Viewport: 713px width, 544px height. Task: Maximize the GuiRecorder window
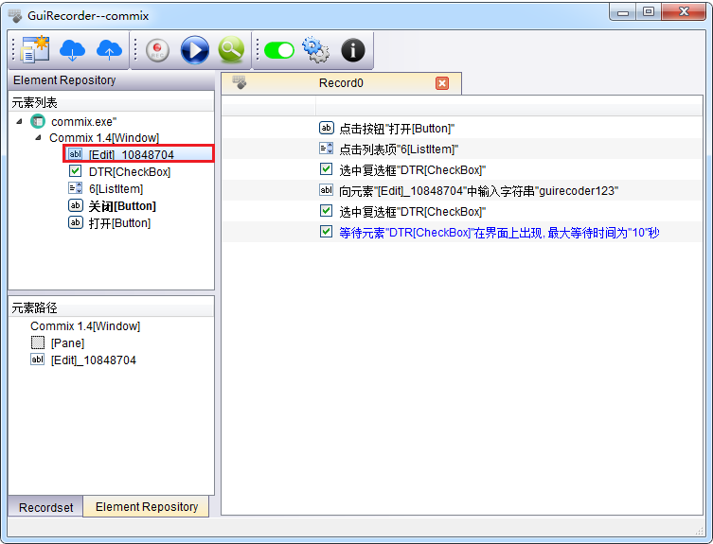649,12
